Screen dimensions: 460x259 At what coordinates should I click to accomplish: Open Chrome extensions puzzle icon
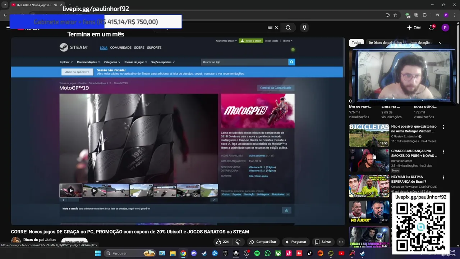pos(424,15)
